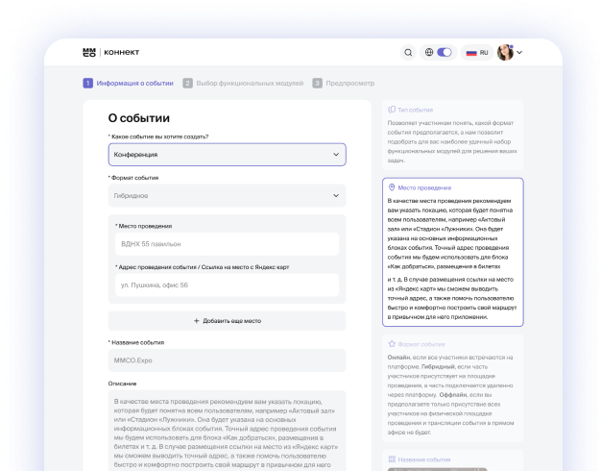
Task: Click the Тип события hint heading
Action: [415, 111]
